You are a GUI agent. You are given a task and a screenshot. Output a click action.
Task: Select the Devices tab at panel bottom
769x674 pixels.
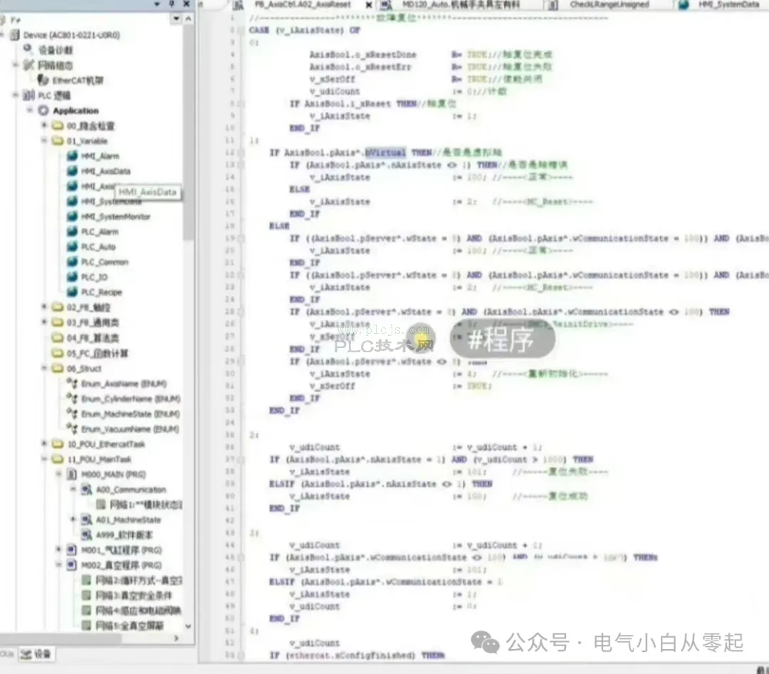(x=37, y=654)
